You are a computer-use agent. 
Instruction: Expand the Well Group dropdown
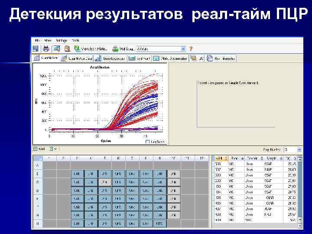pos(183,49)
